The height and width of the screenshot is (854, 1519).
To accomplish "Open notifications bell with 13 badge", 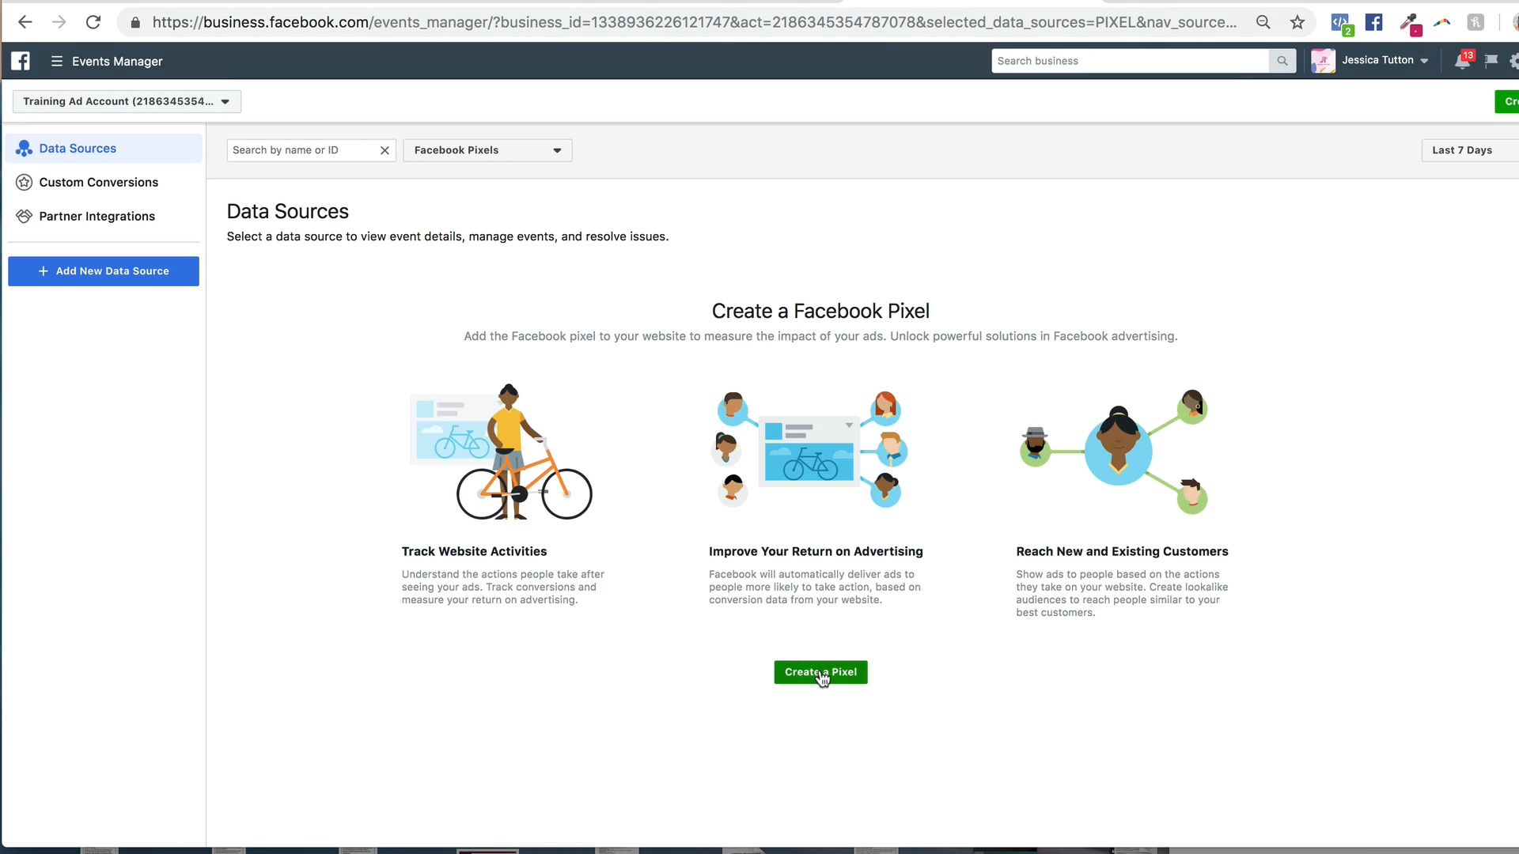I will pos(1464,60).
